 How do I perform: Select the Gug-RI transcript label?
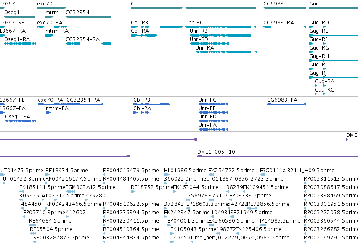coord(318,65)
